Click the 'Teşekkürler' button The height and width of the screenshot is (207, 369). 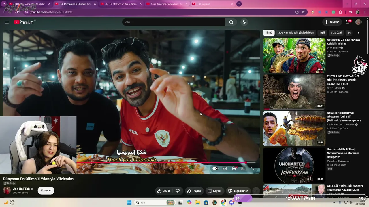[x=238, y=191]
